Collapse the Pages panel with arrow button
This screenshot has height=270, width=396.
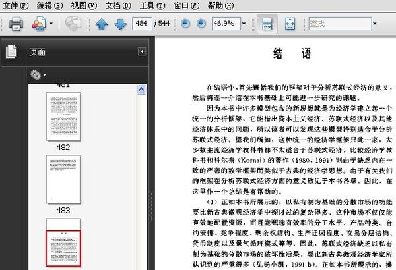[141, 51]
